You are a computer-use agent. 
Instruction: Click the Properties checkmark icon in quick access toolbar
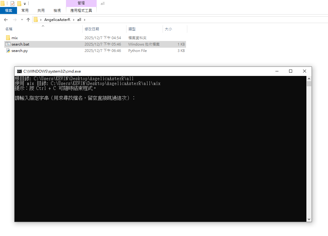12,4
